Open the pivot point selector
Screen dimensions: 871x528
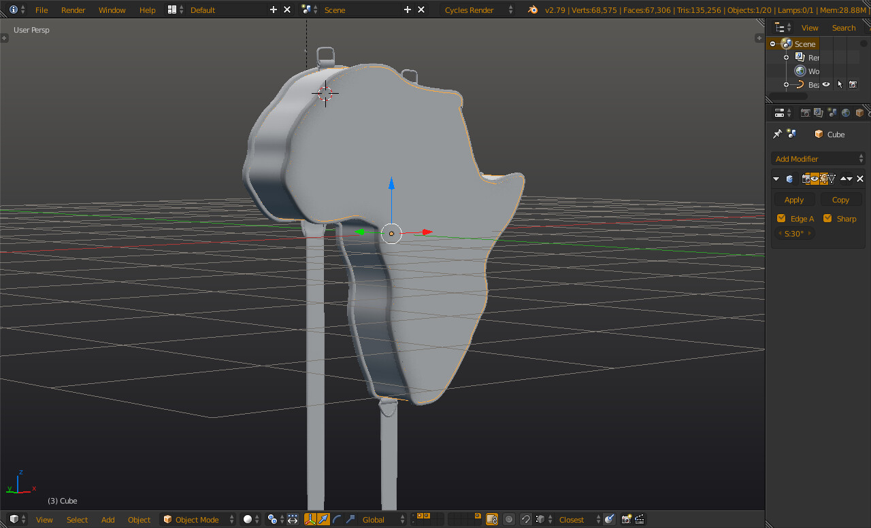tap(276, 519)
